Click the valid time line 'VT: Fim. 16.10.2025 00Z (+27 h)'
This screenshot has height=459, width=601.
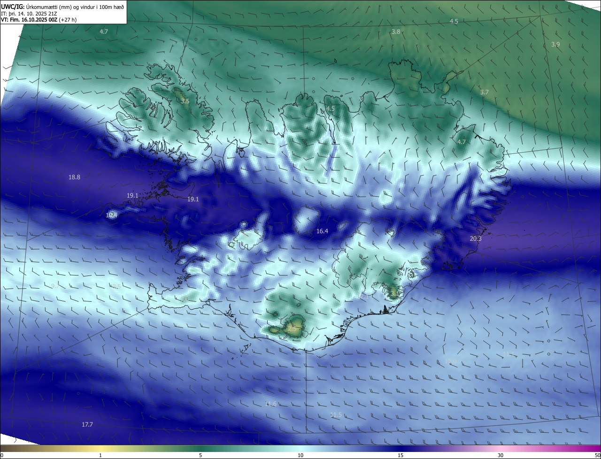coord(39,20)
